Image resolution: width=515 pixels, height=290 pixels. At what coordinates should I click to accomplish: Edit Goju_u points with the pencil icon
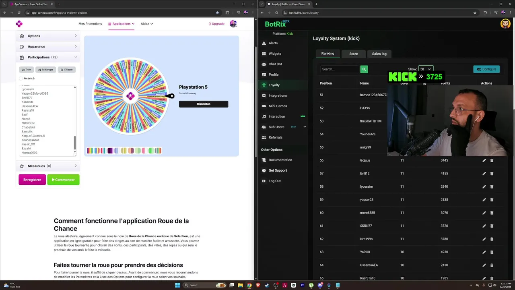484,160
